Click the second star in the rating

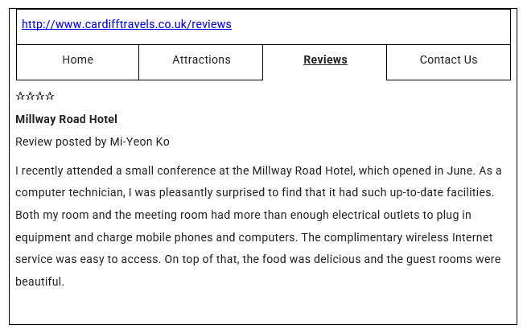[30, 97]
